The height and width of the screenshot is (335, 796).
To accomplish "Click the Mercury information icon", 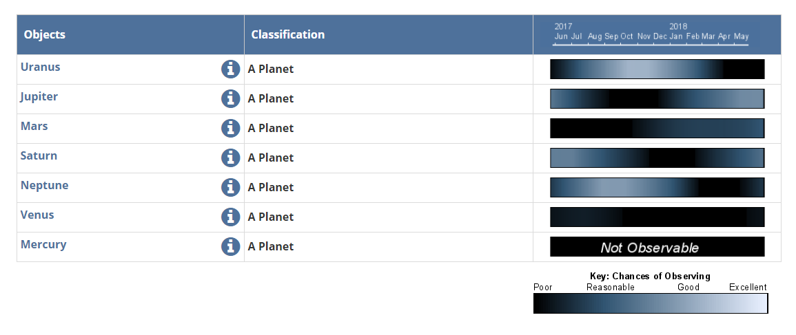I will click(230, 246).
